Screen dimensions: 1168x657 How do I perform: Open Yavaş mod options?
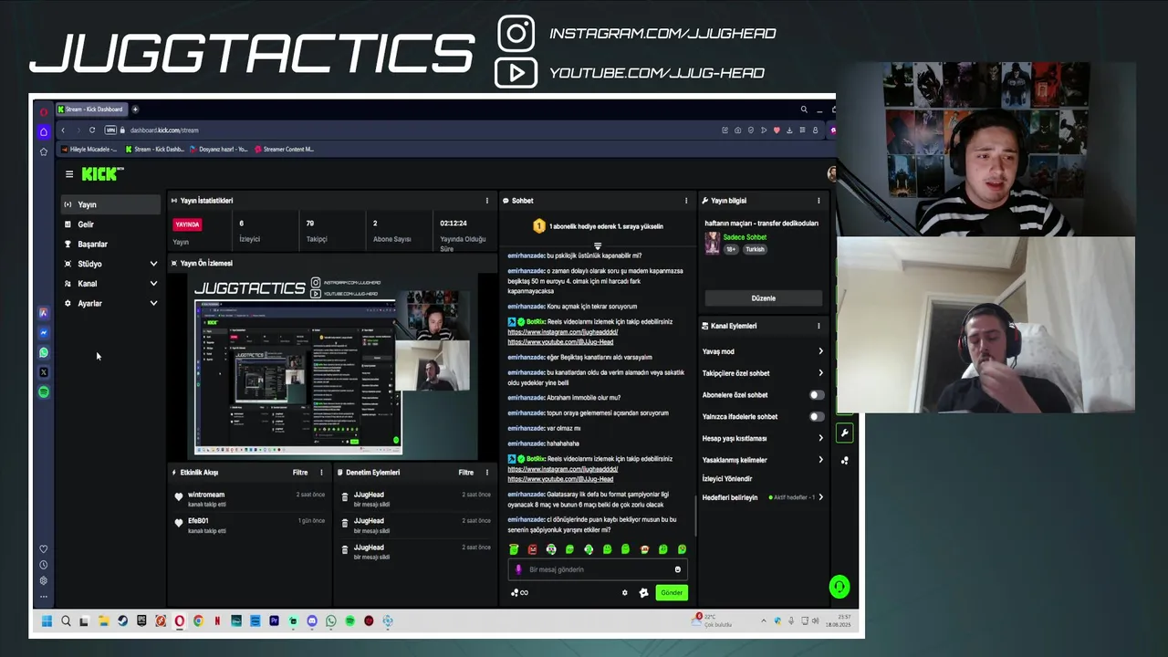[763, 351]
